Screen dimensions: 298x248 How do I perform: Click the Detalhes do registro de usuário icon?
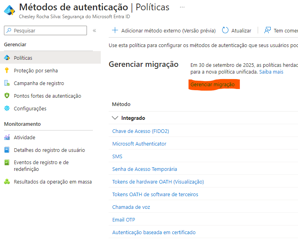(x=7, y=150)
